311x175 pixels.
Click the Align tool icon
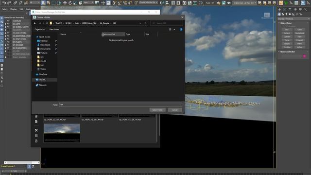pos(167,3)
